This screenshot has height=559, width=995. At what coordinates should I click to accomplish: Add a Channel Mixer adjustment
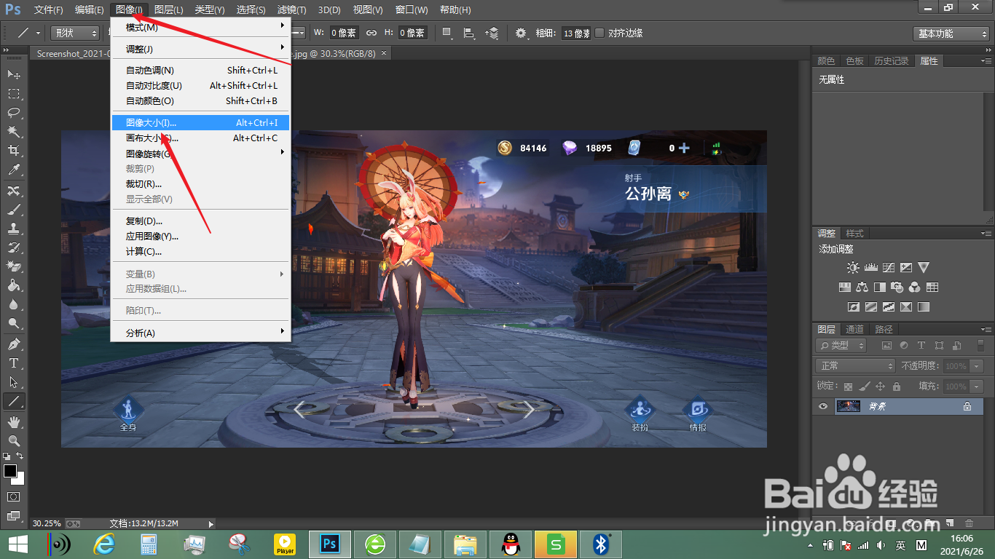915,288
